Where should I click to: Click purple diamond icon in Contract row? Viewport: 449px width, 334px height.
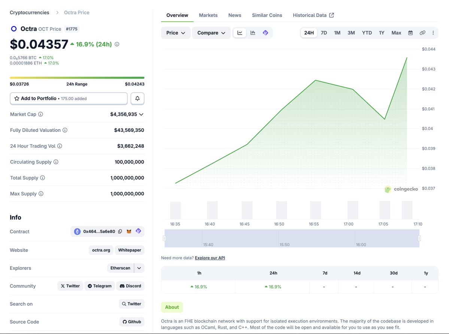tap(138, 231)
